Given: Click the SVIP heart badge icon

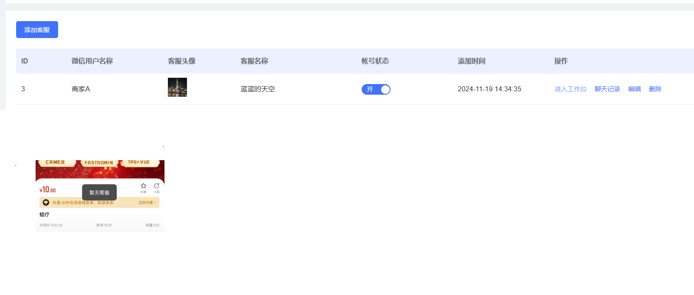Looking at the screenshot, I should click(46, 202).
